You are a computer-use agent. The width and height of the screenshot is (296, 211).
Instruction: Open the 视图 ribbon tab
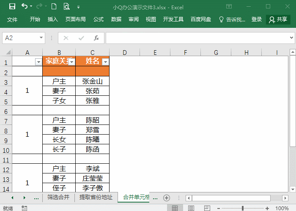click(151, 19)
